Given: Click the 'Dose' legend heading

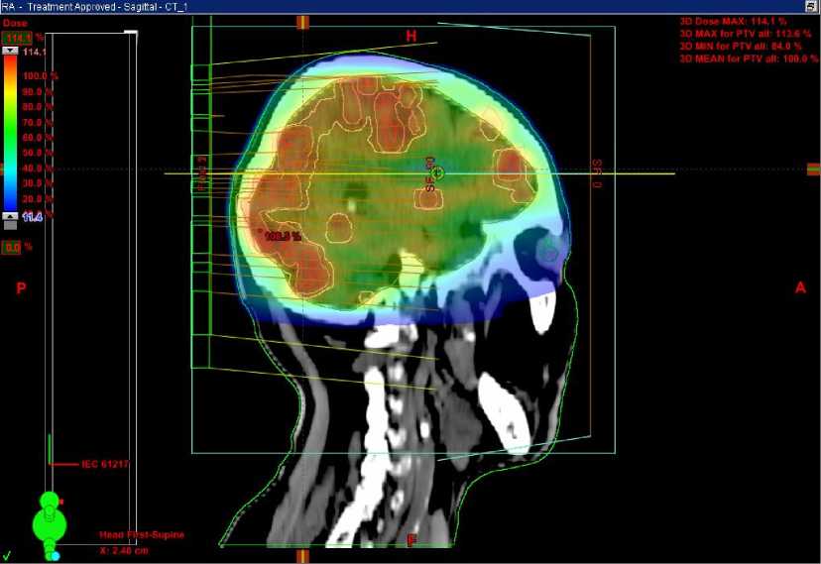Looking at the screenshot, I should point(15,23).
